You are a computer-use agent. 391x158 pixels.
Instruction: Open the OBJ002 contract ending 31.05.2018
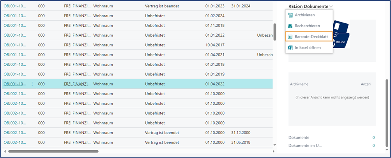[x=15, y=142]
